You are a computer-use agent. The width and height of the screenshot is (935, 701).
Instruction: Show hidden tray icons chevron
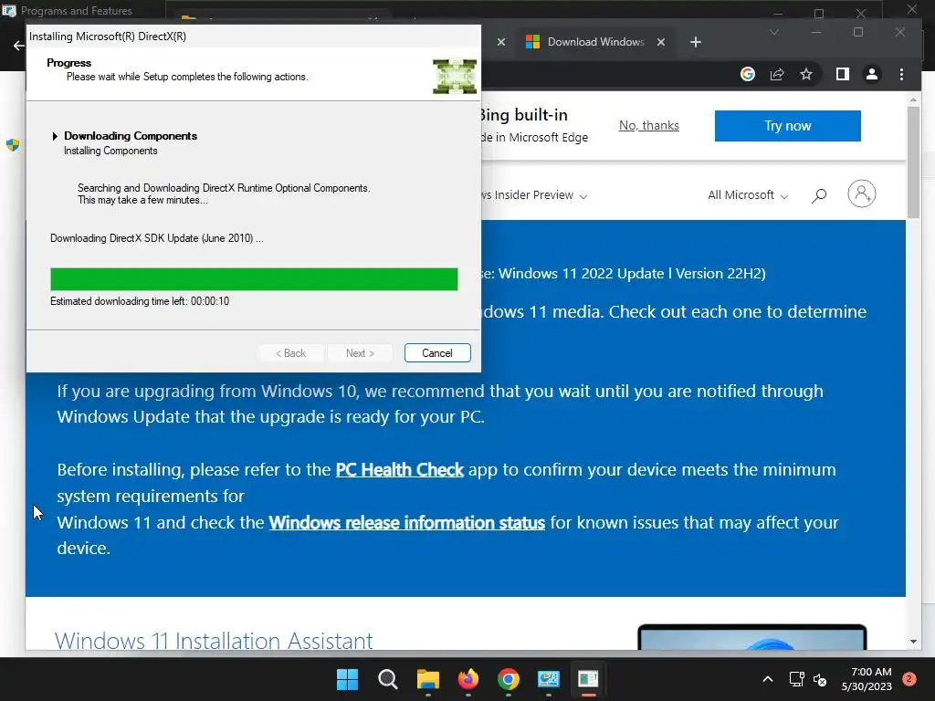pyautogui.click(x=768, y=679)
